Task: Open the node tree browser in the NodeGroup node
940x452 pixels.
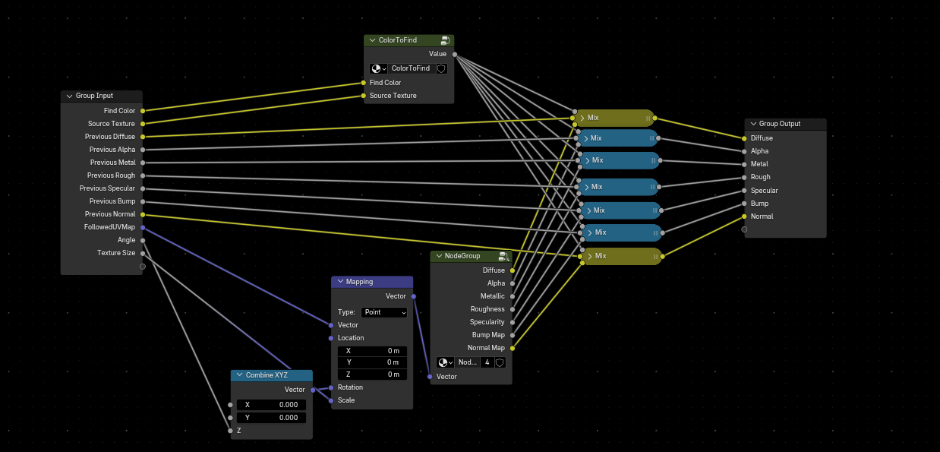Action: [445, 362]
